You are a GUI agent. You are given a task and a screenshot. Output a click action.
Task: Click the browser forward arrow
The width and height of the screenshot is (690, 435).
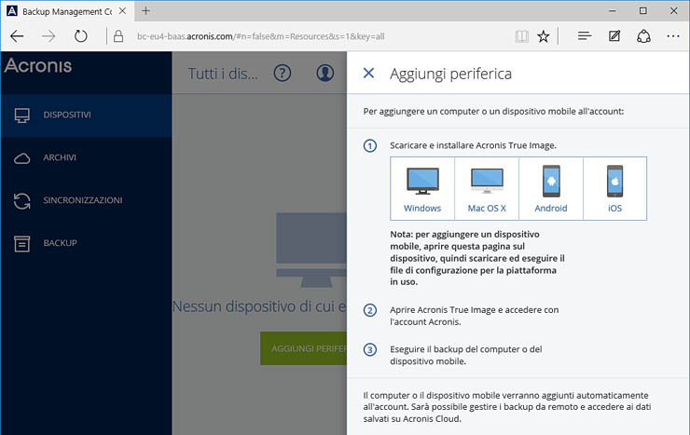point(48,36)
